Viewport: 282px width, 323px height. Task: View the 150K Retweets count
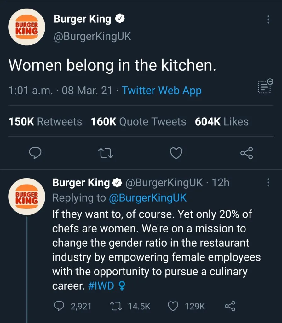tap(45, 121)
